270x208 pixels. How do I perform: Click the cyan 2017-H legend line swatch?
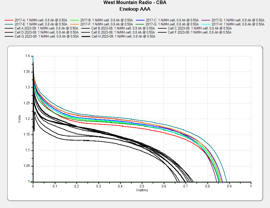206,24
